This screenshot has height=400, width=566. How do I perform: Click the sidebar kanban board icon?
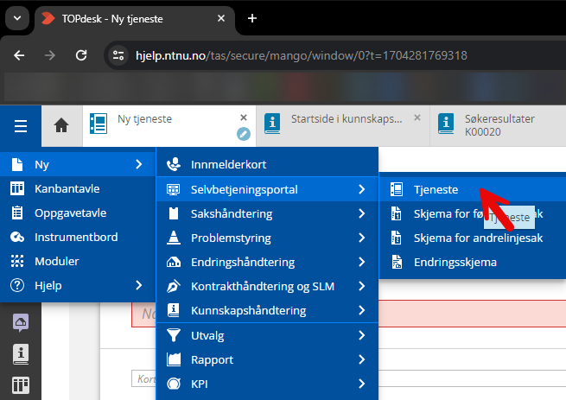21,385
